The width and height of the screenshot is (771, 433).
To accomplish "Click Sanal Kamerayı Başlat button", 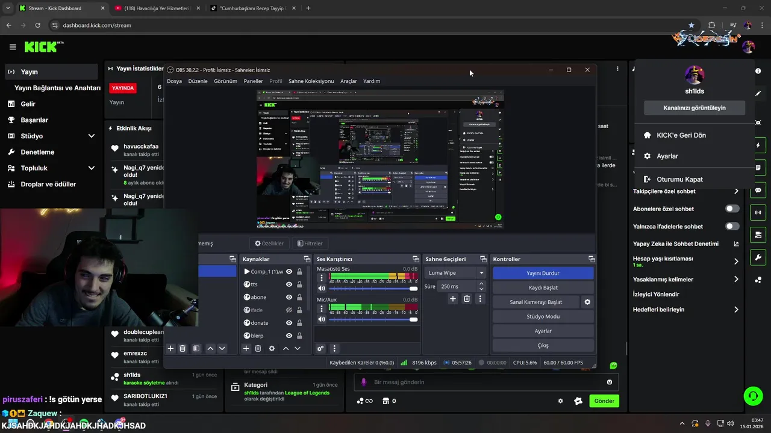I will click(x=536, y=302).
